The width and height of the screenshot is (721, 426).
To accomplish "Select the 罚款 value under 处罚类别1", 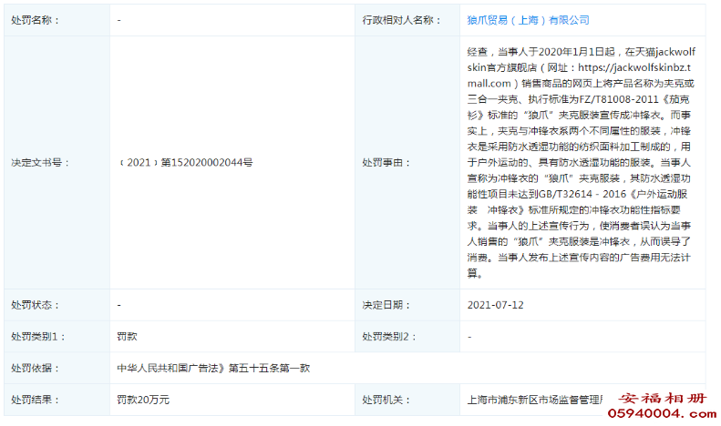I will point(127,337).
